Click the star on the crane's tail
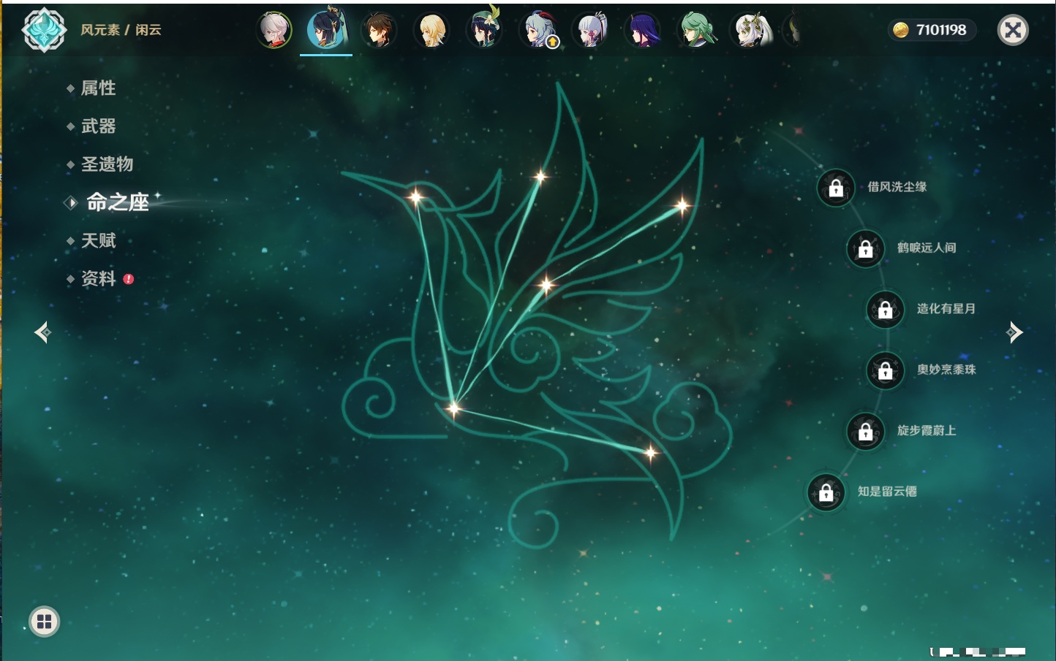This screenshot has width=1056, height=661. (x=650, y=454)
